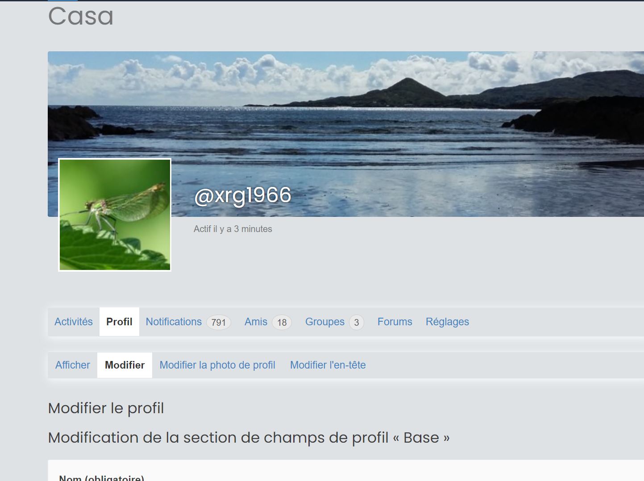Click the dragonfly profile avatar
644x481 pixels.
[x=115, y=215]
